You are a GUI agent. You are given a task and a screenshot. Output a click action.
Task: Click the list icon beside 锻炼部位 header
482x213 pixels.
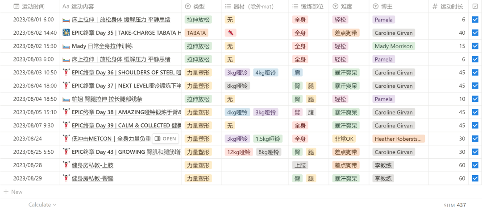[295, 6]
